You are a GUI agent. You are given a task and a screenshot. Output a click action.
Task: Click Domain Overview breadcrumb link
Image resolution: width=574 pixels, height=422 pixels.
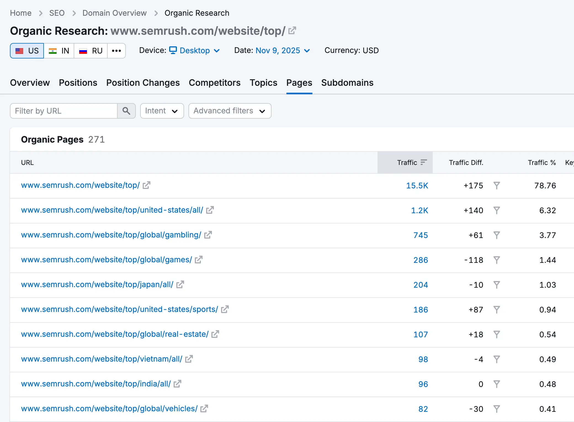pos(114,13)
